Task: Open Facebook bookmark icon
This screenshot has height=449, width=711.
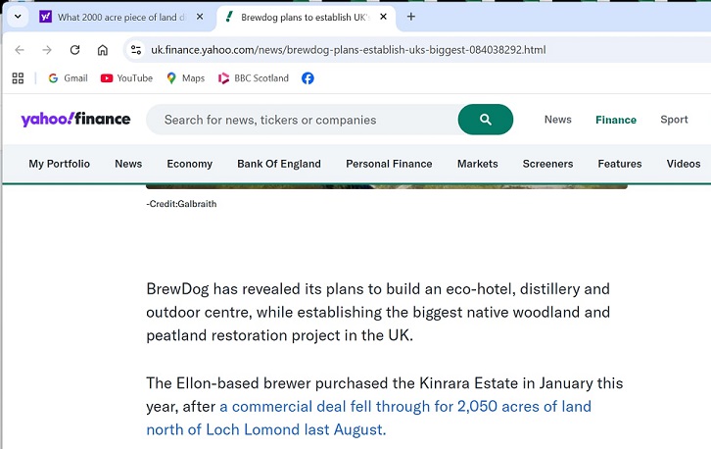Action: tap(308, 78)
